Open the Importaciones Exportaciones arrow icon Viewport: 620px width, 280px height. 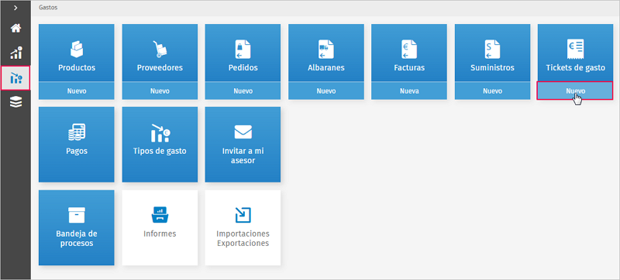pyautogui.click(x=243, y=215)
